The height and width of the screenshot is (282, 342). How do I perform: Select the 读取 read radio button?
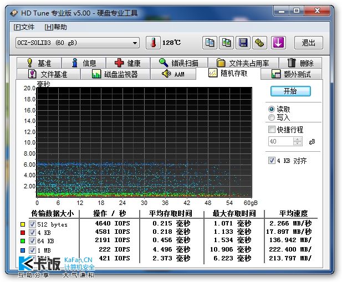272,109
